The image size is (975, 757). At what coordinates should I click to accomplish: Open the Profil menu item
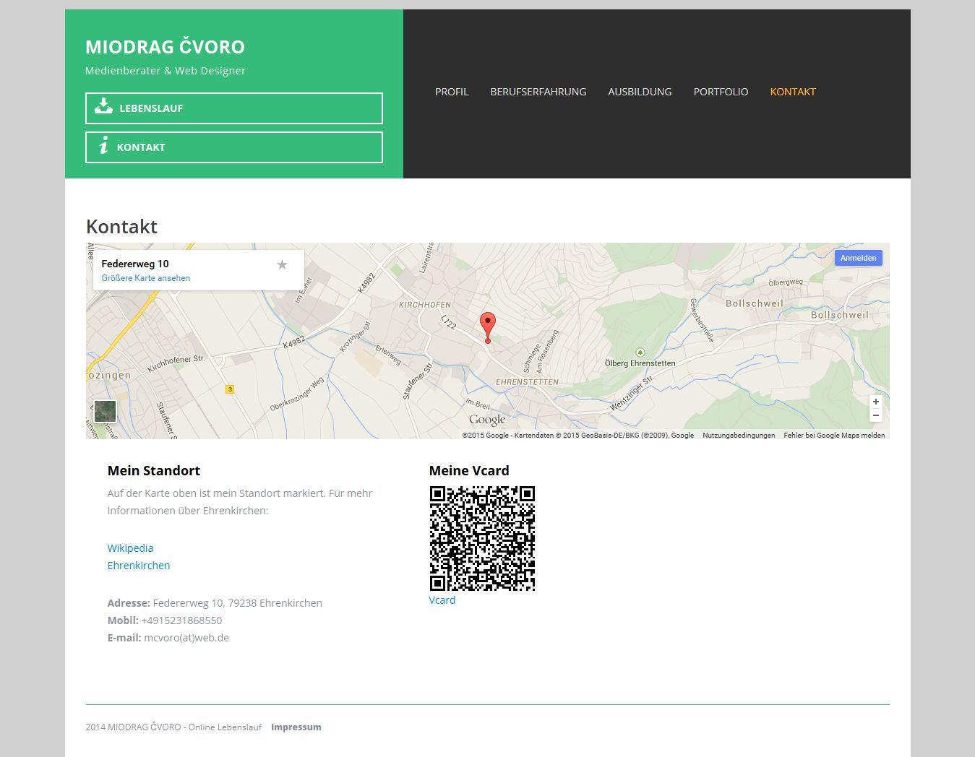(452, 92)
